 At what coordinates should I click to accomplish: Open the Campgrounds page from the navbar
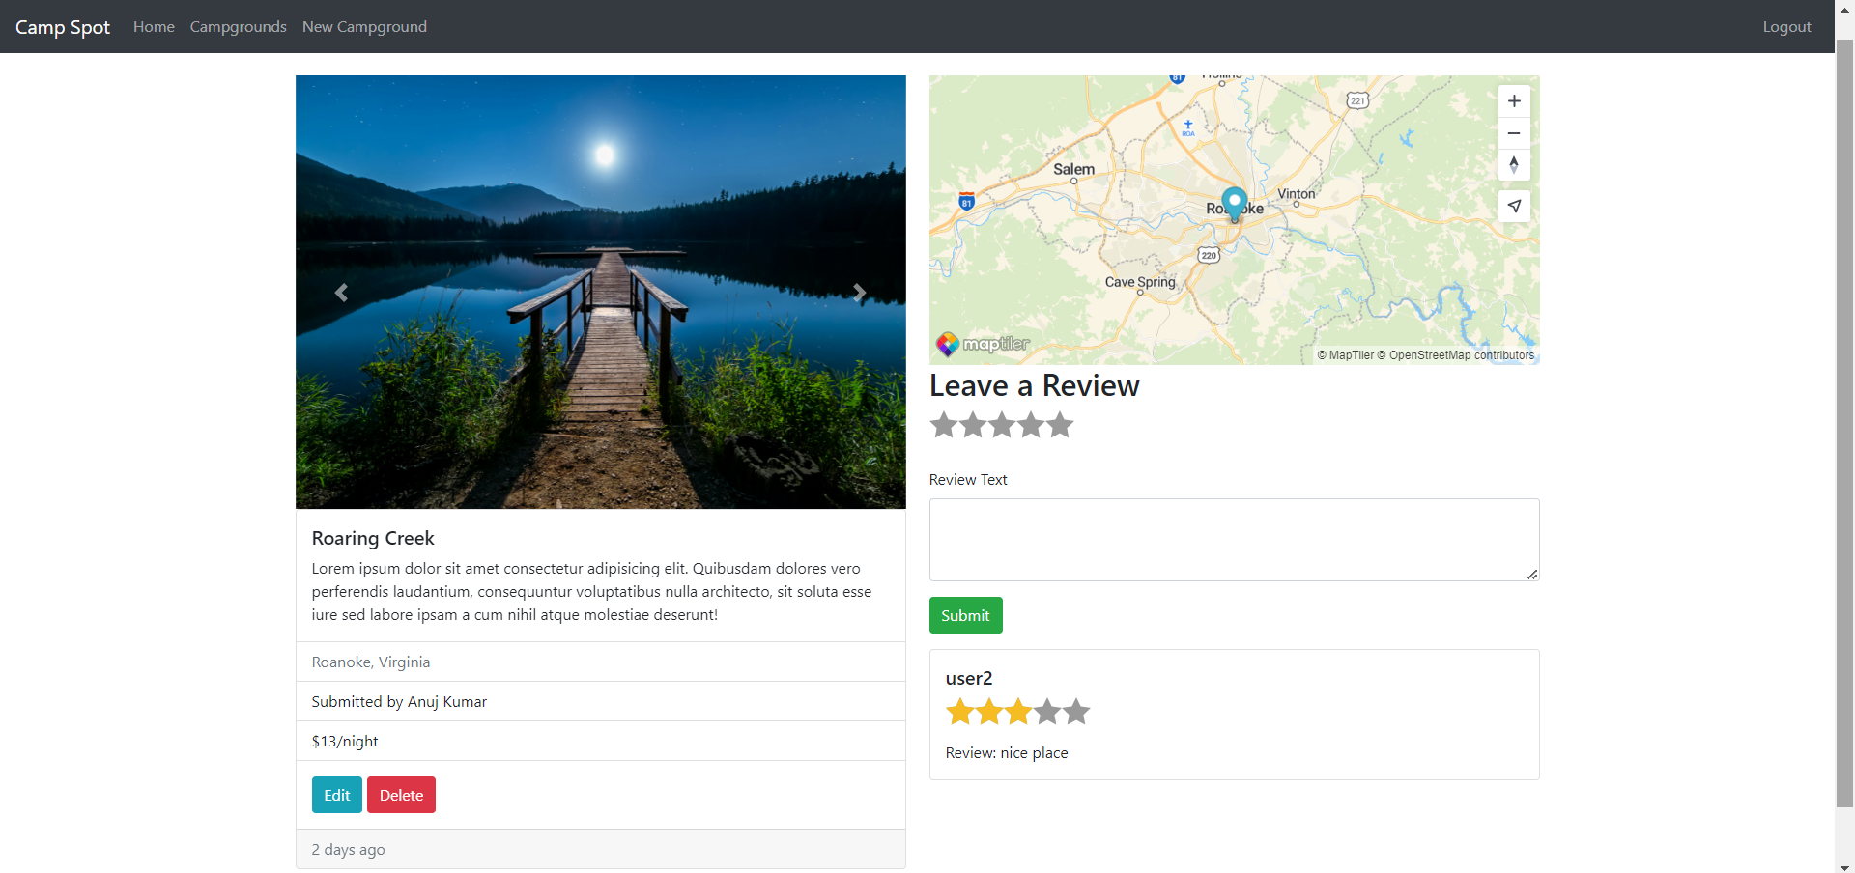238,26
